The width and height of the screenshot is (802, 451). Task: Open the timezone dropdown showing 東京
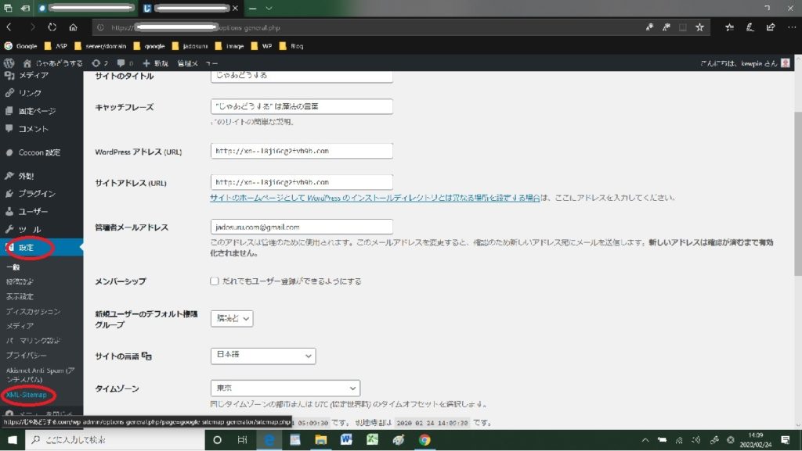285,388
